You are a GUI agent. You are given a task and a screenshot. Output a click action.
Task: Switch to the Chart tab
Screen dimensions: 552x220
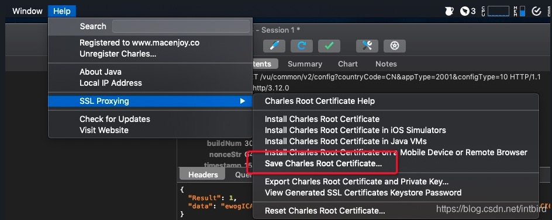[348, 64]
